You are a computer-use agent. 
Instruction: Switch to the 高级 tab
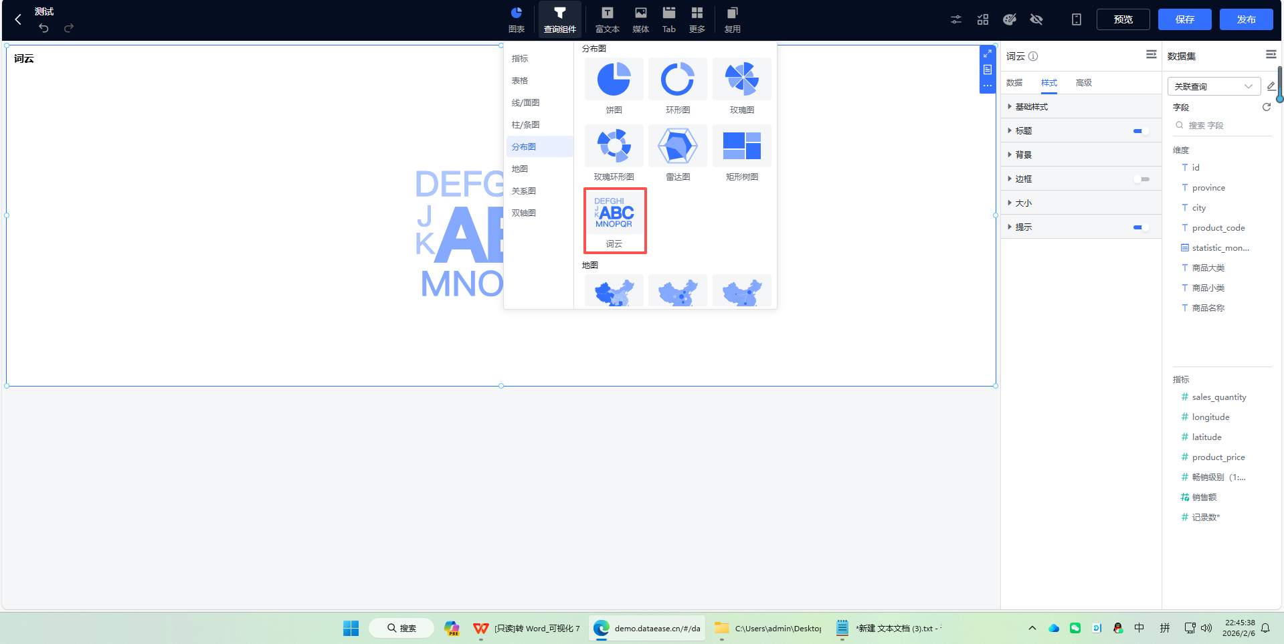pyautogui.click(x=1084, y=83)
